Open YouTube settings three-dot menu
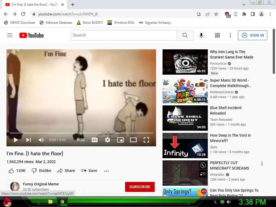The width and height of the screenshot is (276, 207). point(230,35)
